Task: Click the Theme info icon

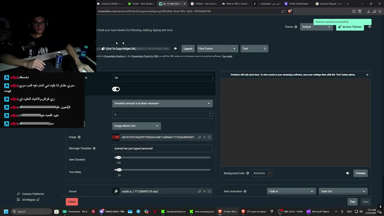Action: (x=296, y=27)
